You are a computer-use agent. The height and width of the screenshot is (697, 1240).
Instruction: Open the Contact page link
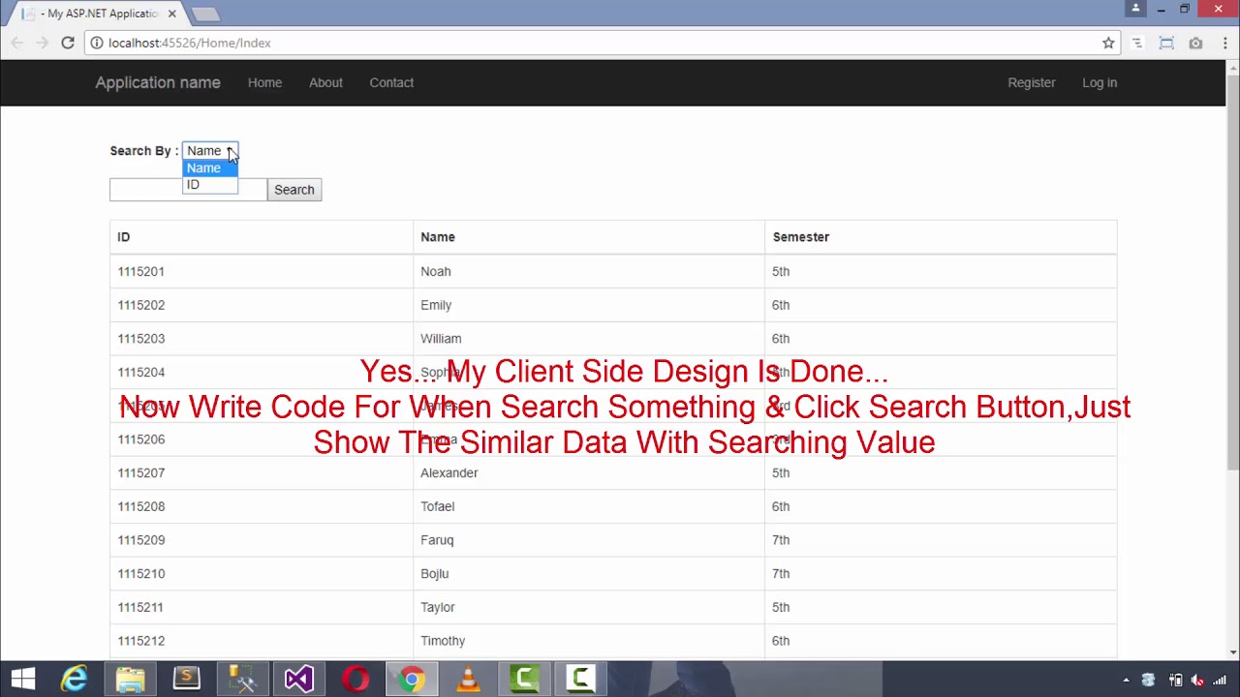click(391, 82)
